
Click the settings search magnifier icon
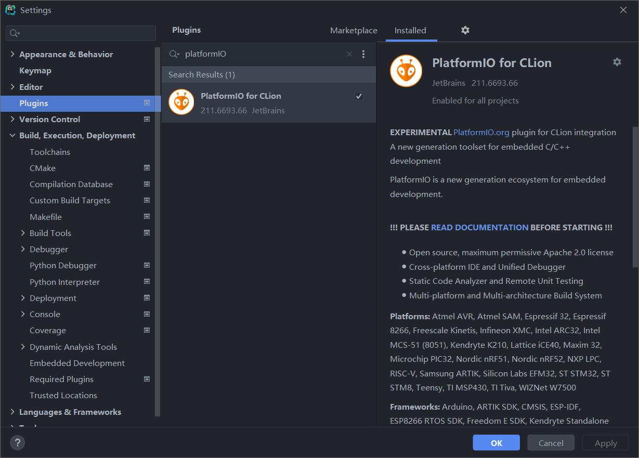click(x=15, y=33)
